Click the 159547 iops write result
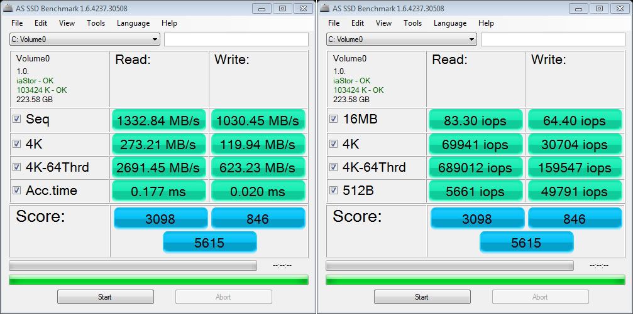The image size is (633, 314). coord(575,167)
